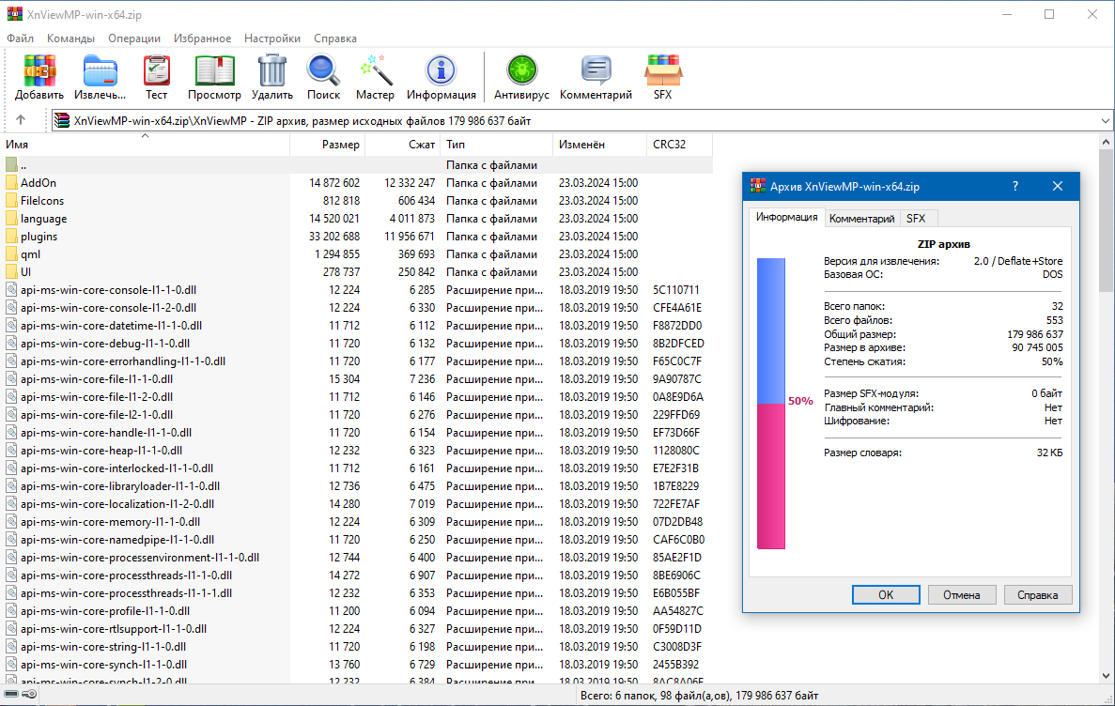Sort by the Изменён column header
The height and width of the screenshot is (706, 1115).
coord(599,145)
